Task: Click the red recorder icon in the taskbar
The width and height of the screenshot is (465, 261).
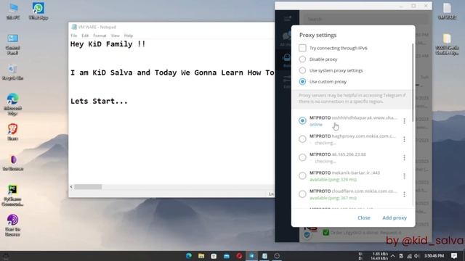Action: pyautogui.click(x=239, y=256)
